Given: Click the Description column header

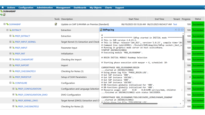Looking at the screenshot, I should click(67, 19).
